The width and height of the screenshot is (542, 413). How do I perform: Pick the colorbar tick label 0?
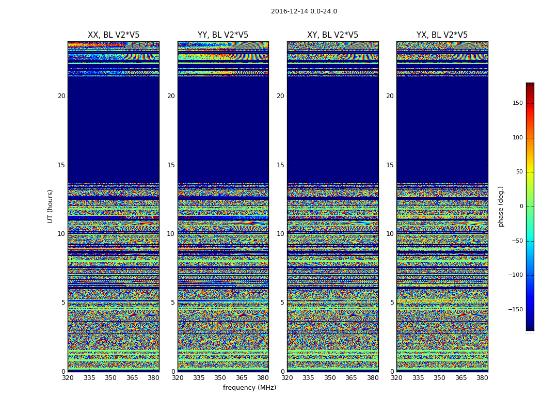click(521, 206)
